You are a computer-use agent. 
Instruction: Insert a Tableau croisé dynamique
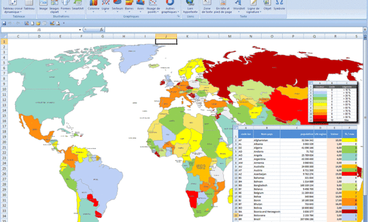12,6
